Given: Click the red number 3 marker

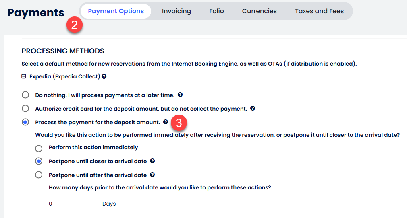Looking at the screenshot, I should pos(179,123).
